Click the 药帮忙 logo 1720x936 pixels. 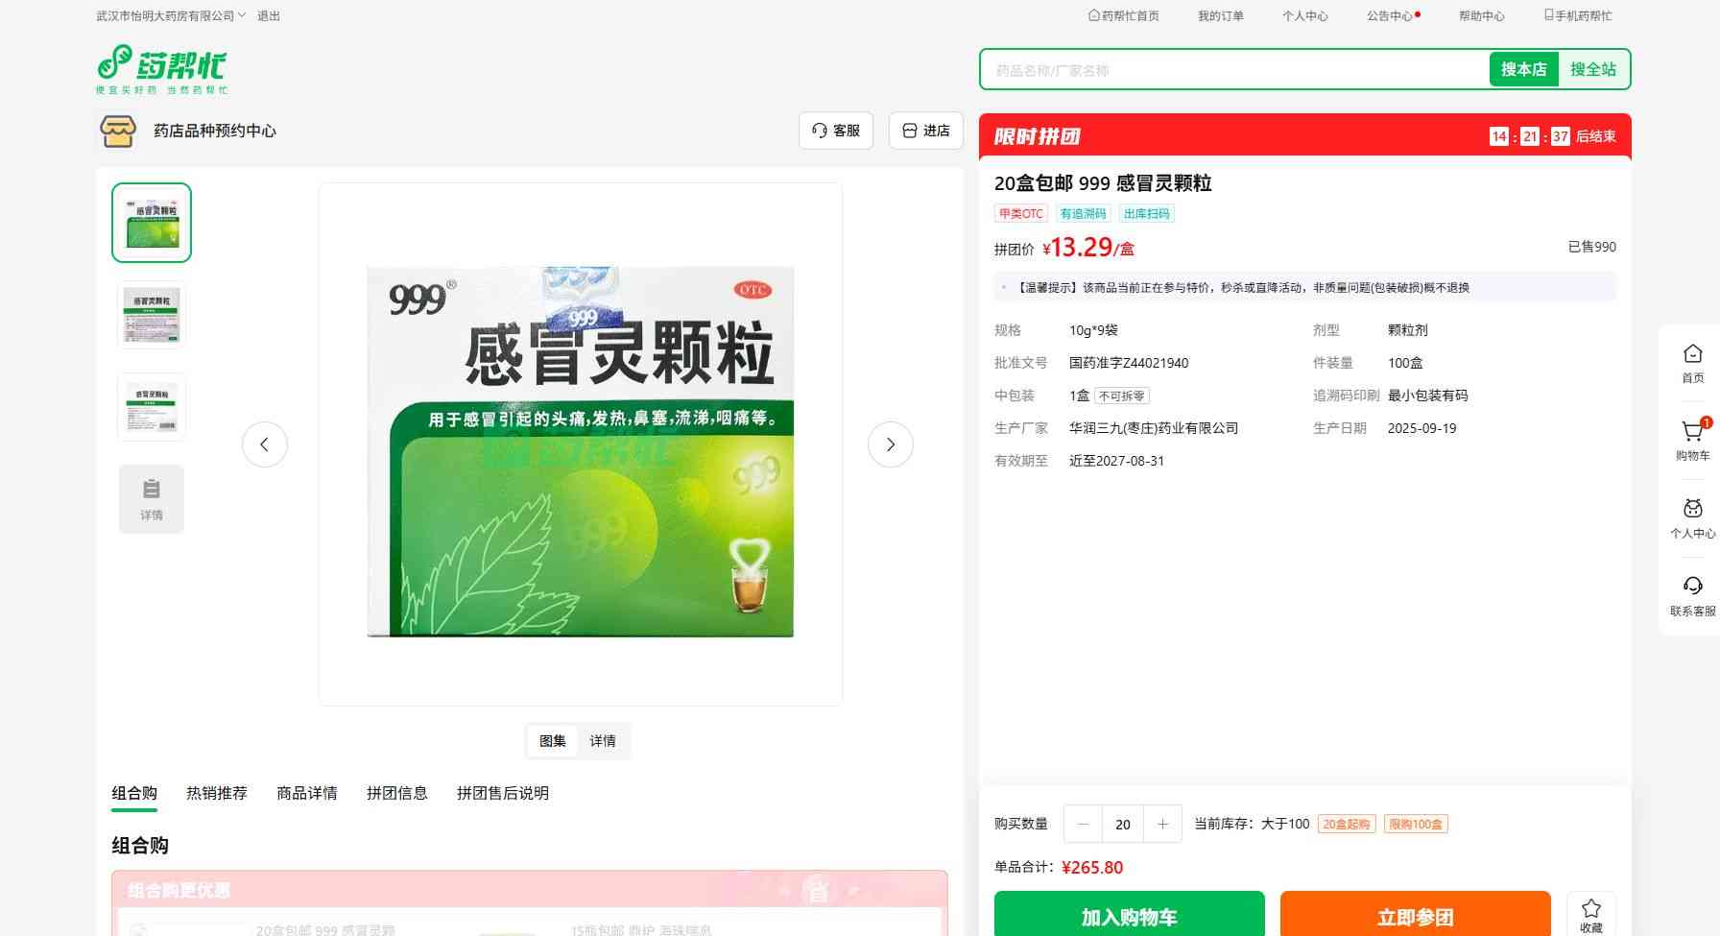click(161, 68)
